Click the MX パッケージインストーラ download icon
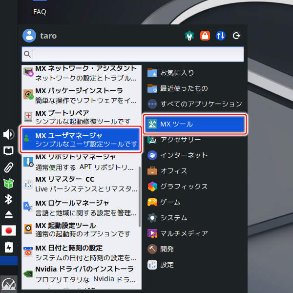 coord(28,94)
